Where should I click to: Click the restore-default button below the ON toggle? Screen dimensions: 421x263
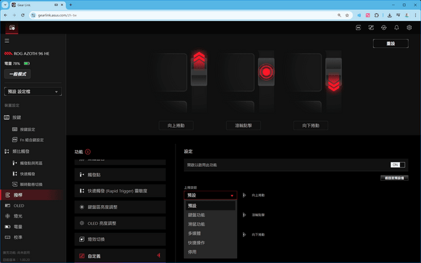pyautogui.click(x=394, y=178)
